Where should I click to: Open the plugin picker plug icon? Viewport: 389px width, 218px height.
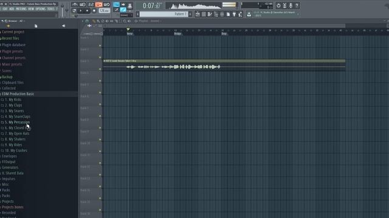click(234, 14)
